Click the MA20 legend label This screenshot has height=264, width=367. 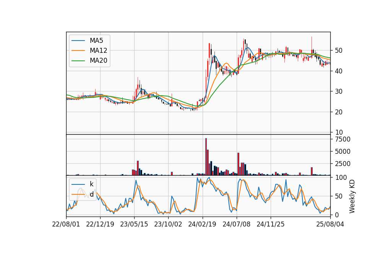point(98,60)
